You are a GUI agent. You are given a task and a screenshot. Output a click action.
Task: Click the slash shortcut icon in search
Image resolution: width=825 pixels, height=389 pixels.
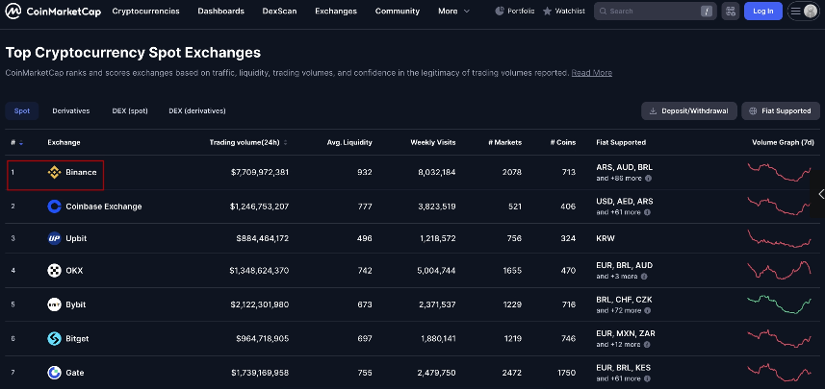click(707, 11)
